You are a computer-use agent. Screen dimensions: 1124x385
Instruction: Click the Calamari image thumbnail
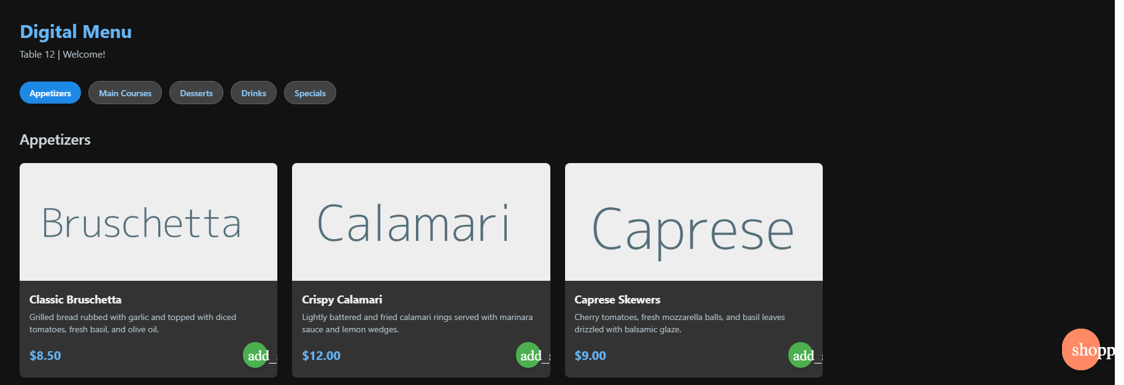[421, 222]
